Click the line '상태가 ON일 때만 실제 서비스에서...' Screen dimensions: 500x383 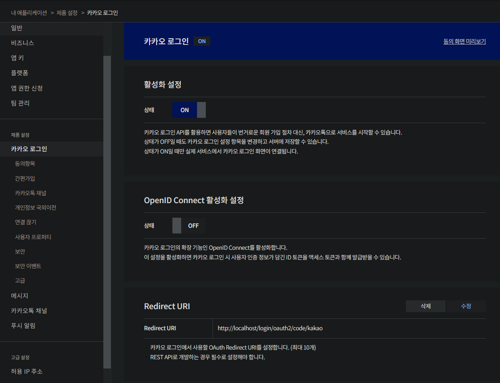click(221, 151)
